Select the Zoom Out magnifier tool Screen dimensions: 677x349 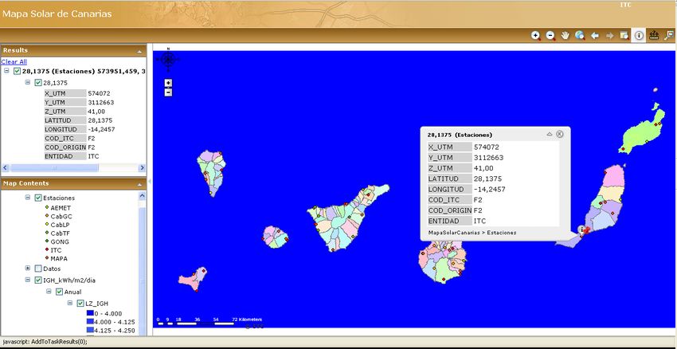click(x=550, y=36)
